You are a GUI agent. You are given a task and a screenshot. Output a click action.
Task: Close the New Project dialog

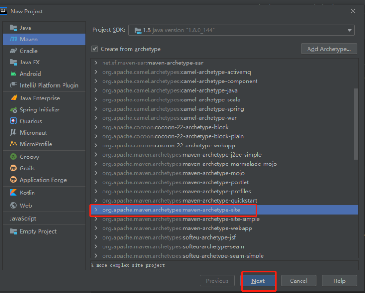pos(353,11)
